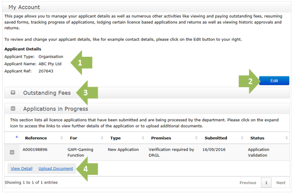
Task: Click the Next pagination button
Action: (281, 183)
